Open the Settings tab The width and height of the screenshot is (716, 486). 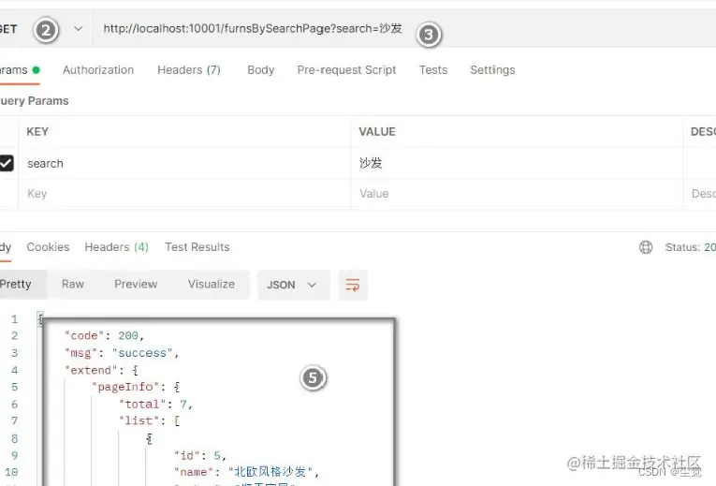click(x=492, y=70)
